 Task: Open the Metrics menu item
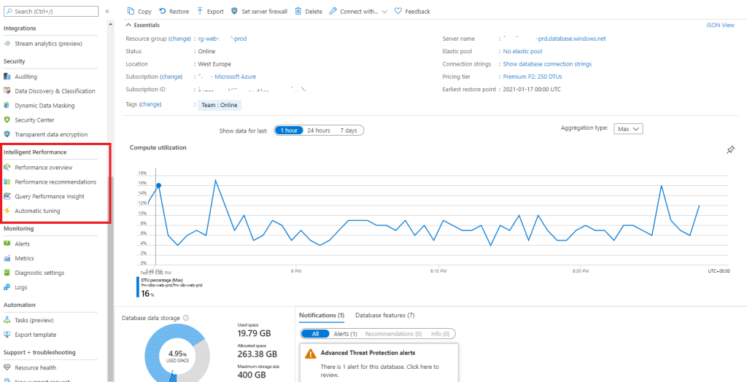[24, 258]
